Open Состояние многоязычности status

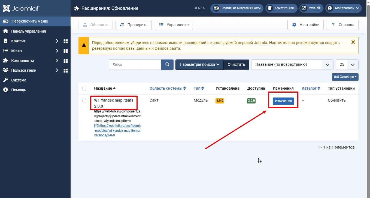coord(237,8)
